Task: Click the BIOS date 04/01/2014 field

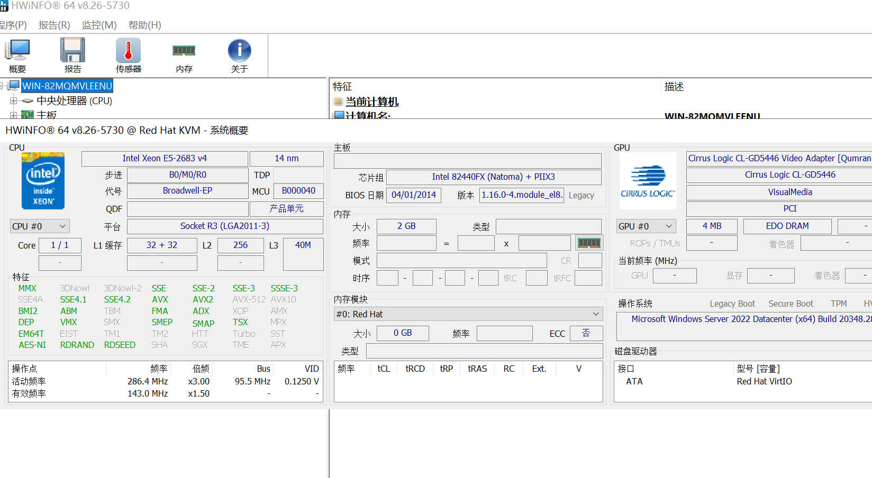Action: 413,195
